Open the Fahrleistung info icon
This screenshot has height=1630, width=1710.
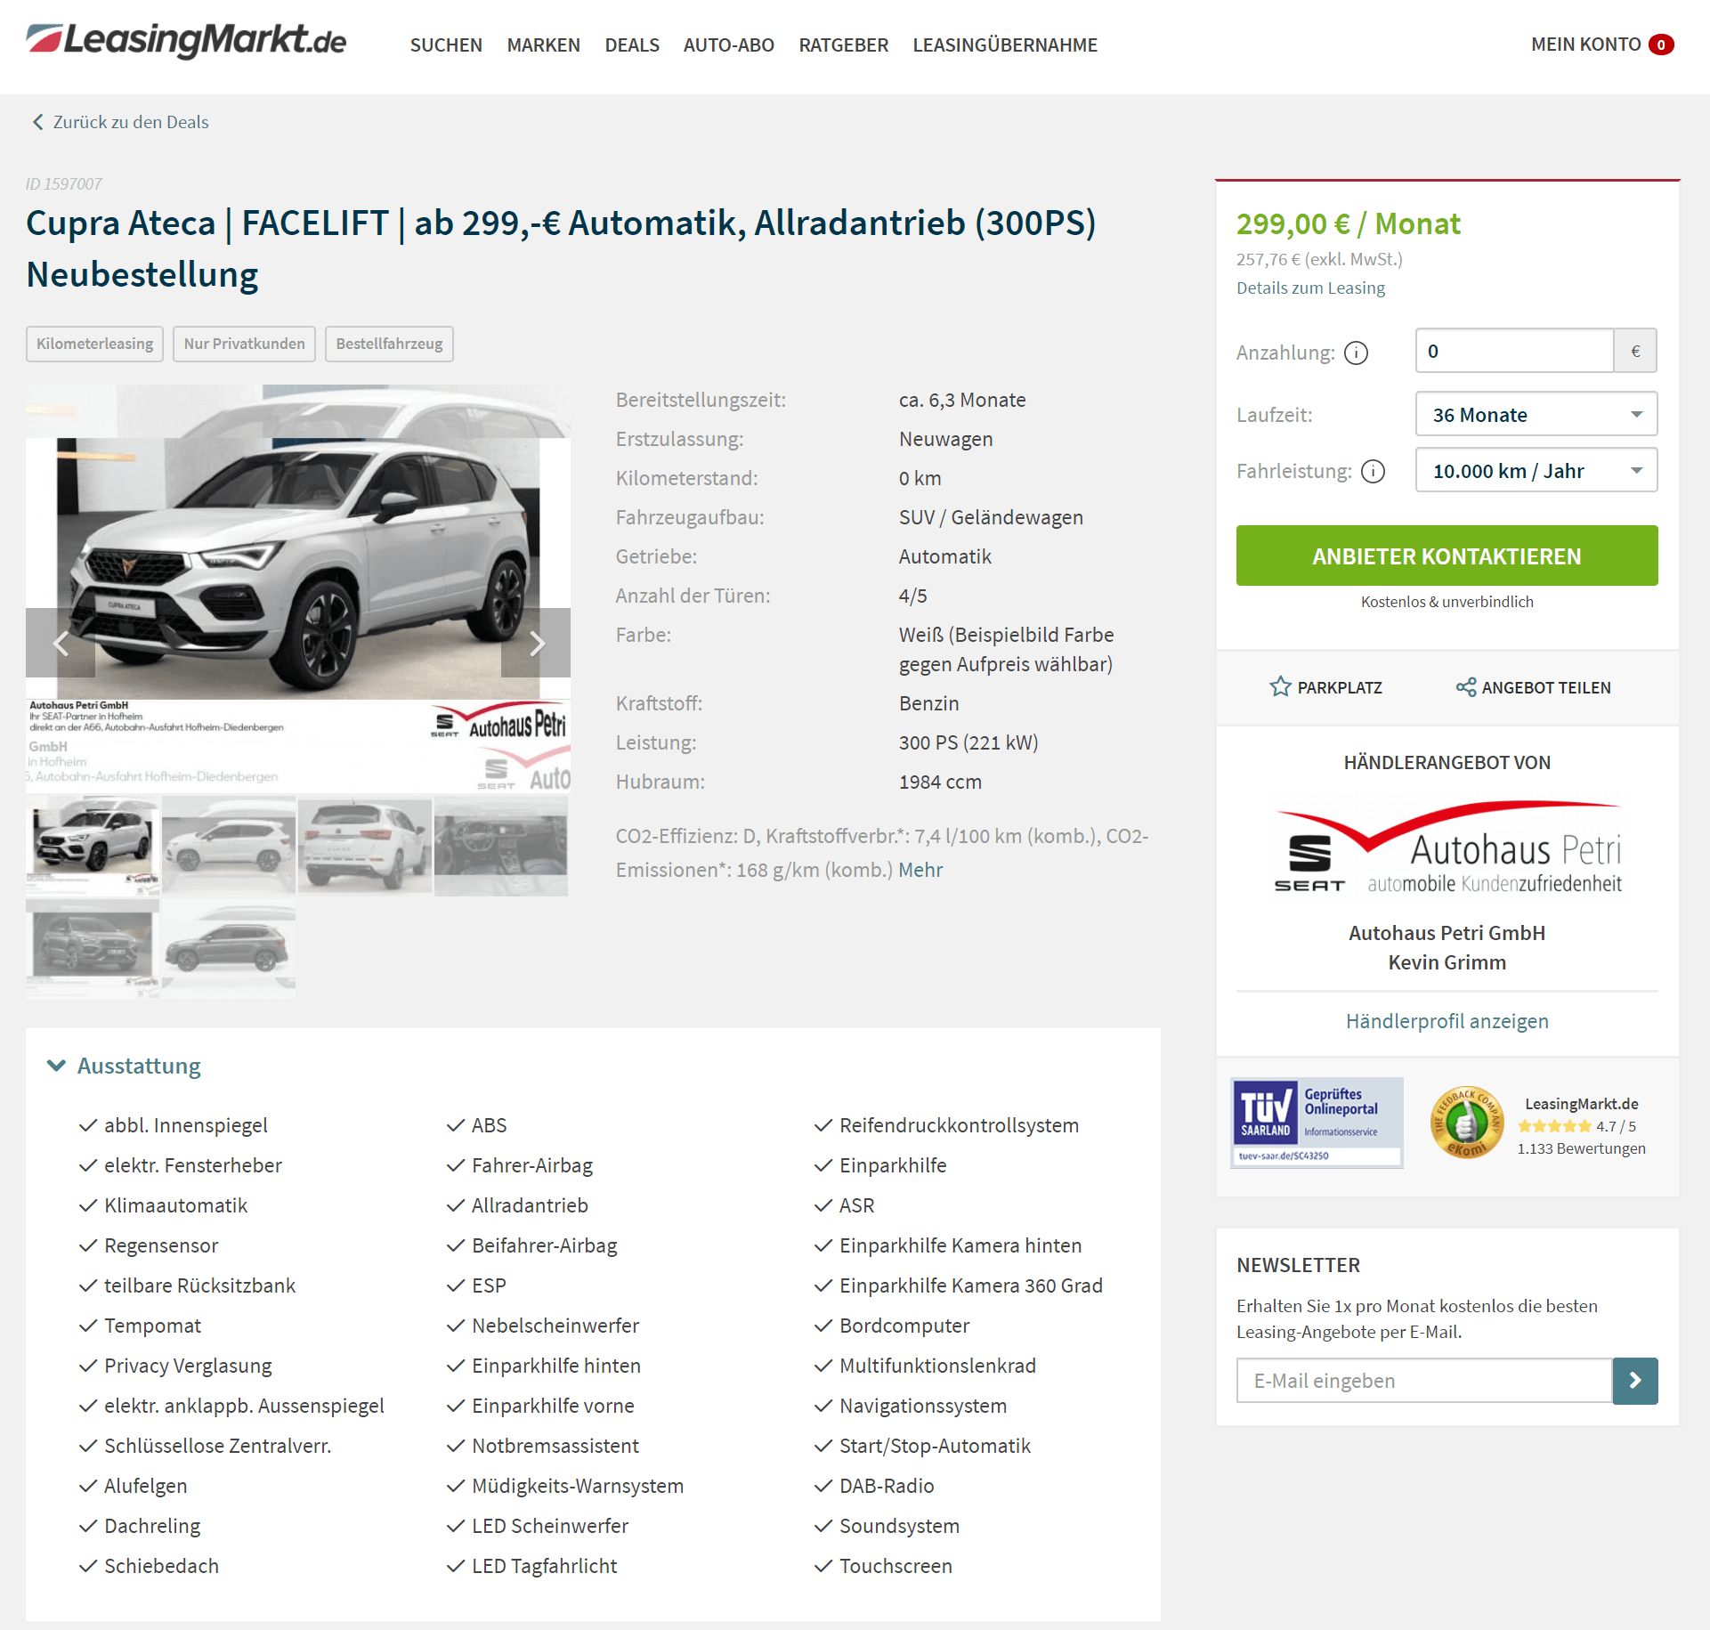coord(1374,471)
